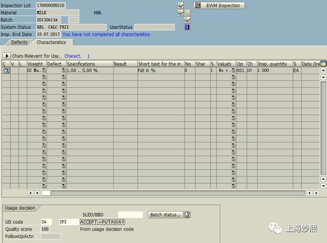The width and height of the screenshot is (327, 243).
Task: Click the Result cell for Fat in %
Action: 125,70
